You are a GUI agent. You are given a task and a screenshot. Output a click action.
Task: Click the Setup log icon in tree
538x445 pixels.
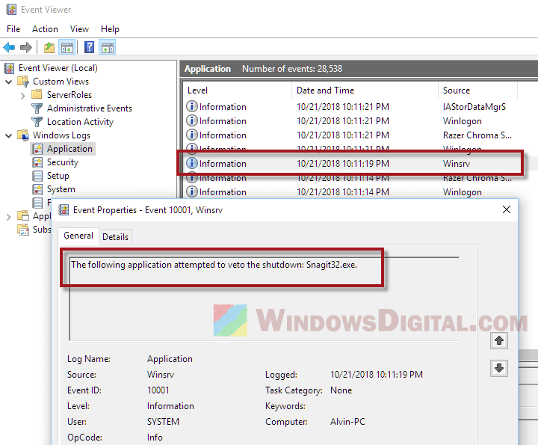tap(37, 176)
